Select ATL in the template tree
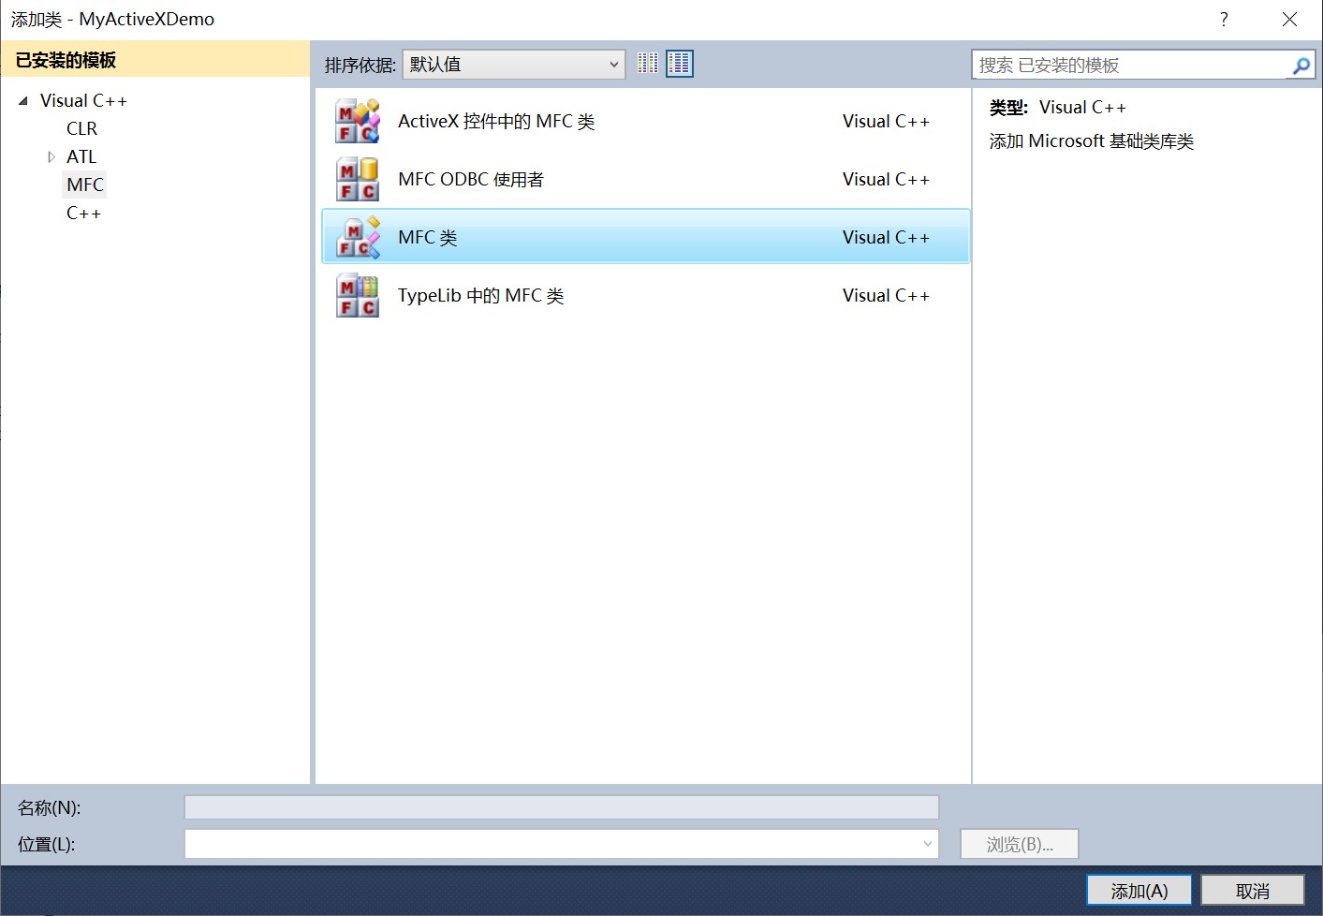The image size is (1323, 916). 81,156
